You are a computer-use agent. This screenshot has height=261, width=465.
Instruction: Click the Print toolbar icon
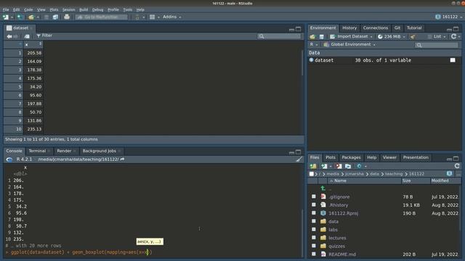(67, 17)
